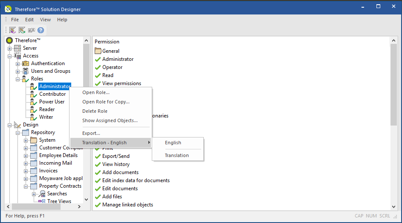Click the Access node icon
The height and width of the screenshot is (223, 402).
pos(17,56)
